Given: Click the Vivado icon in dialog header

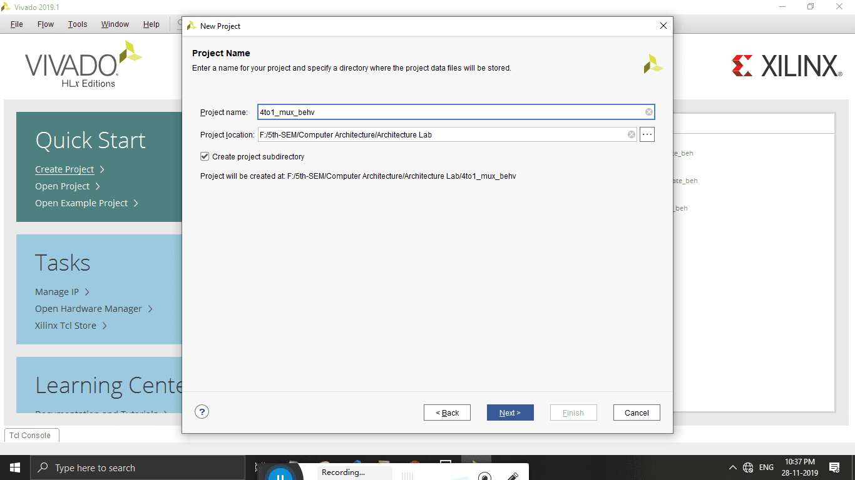Looking at the screenshot, I should point(653,64).
